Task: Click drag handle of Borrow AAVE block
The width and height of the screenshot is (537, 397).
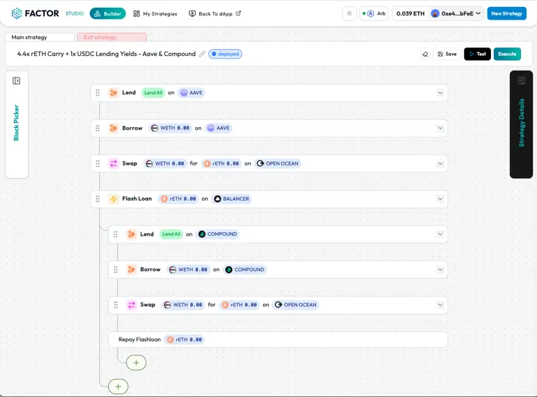Action: pos(98,128)
